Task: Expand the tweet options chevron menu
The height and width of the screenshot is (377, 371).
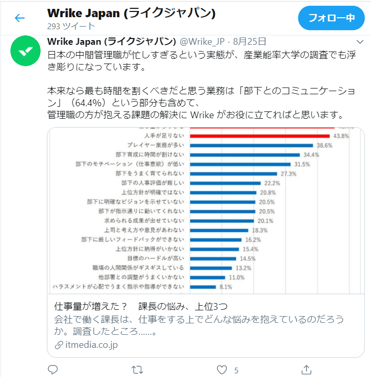Action: (x=360, y=41)
